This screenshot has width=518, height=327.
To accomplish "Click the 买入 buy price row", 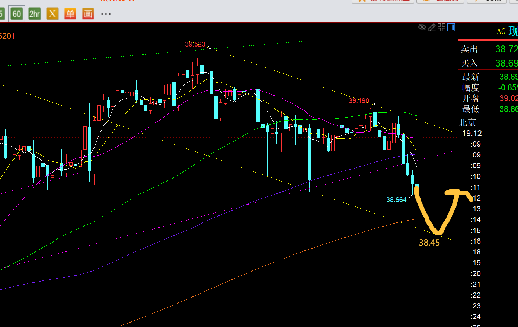I will tap(488, 63).
